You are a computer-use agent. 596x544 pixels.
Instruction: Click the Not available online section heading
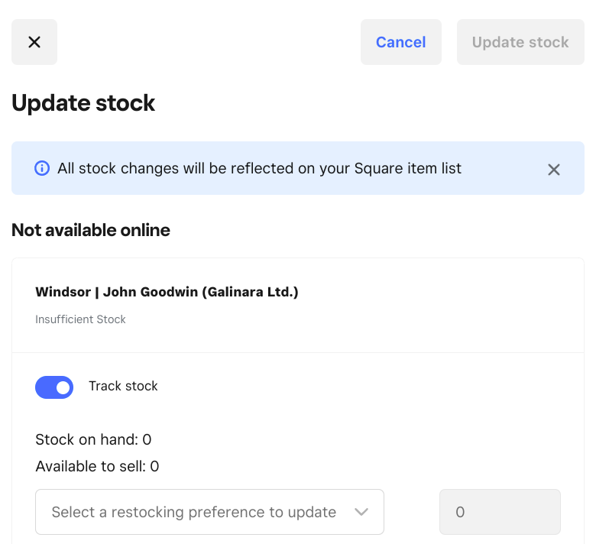[x=91, y=230]
